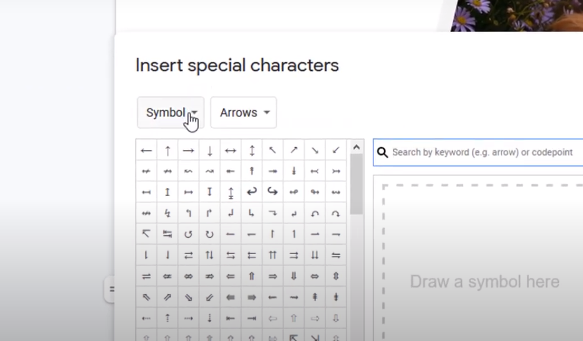Insert the plain leftwards arrow ←
The width and height of the screenshot is (583, 341).
click(x=147, y=150)
